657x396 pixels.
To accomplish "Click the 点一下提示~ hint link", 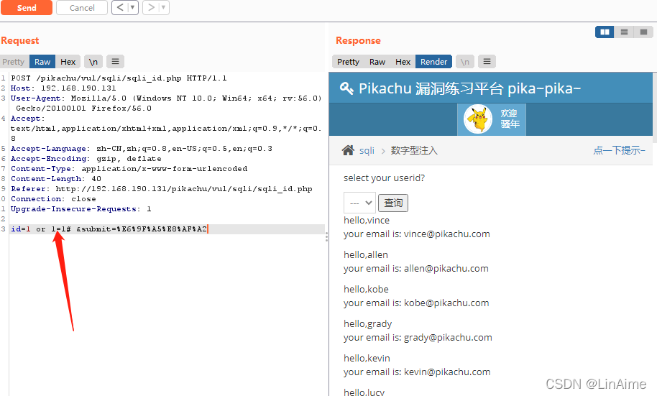I will coord(619,150).
